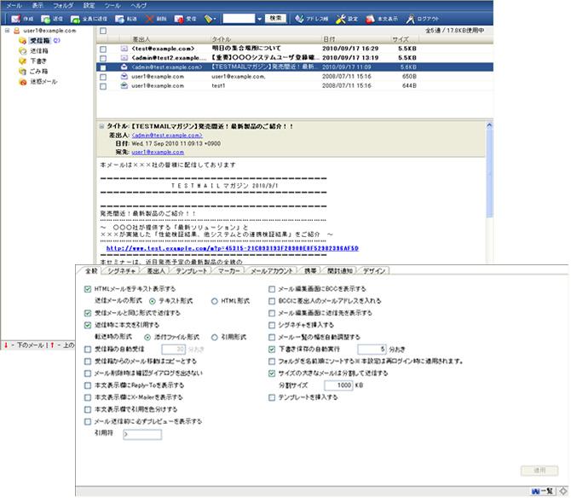Screen dimensions: 571x498
Task: Collapse the user1@example.com account tree
Action: coord(7,30)
